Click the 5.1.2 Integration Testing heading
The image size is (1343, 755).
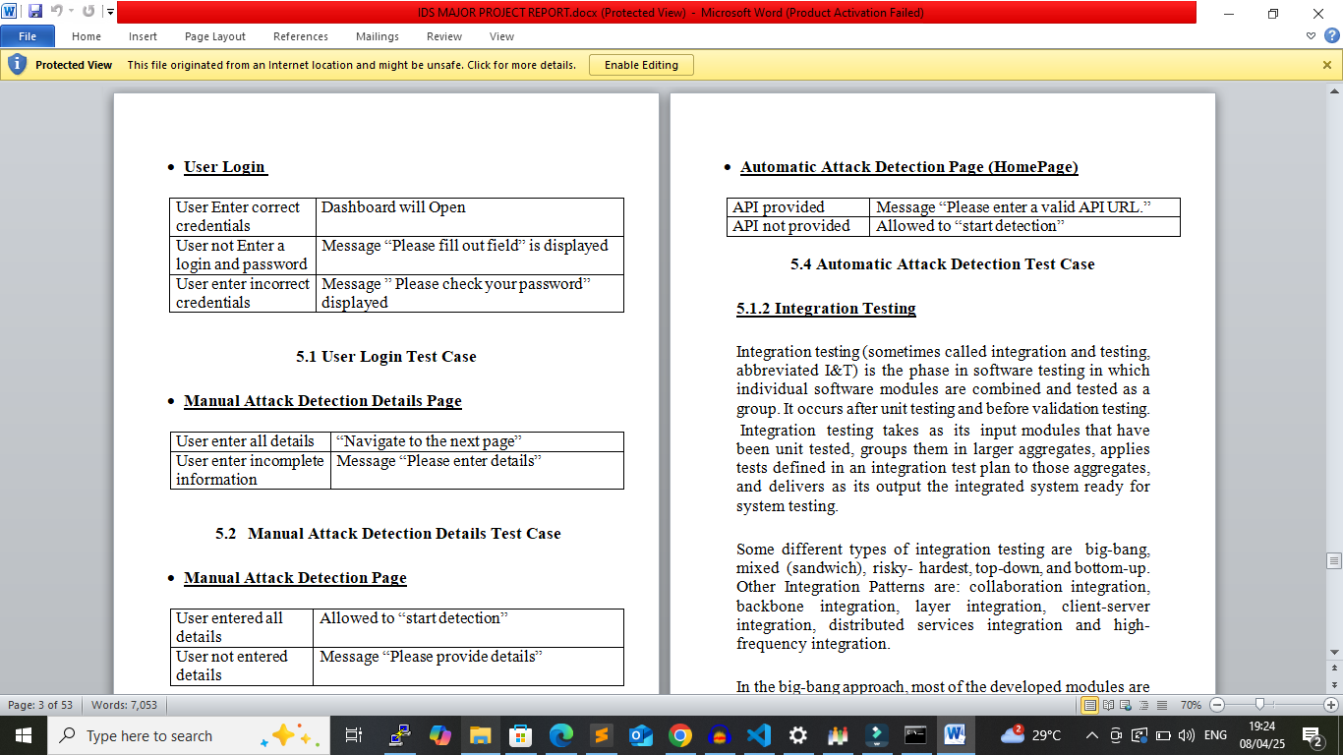pos(826,309)
